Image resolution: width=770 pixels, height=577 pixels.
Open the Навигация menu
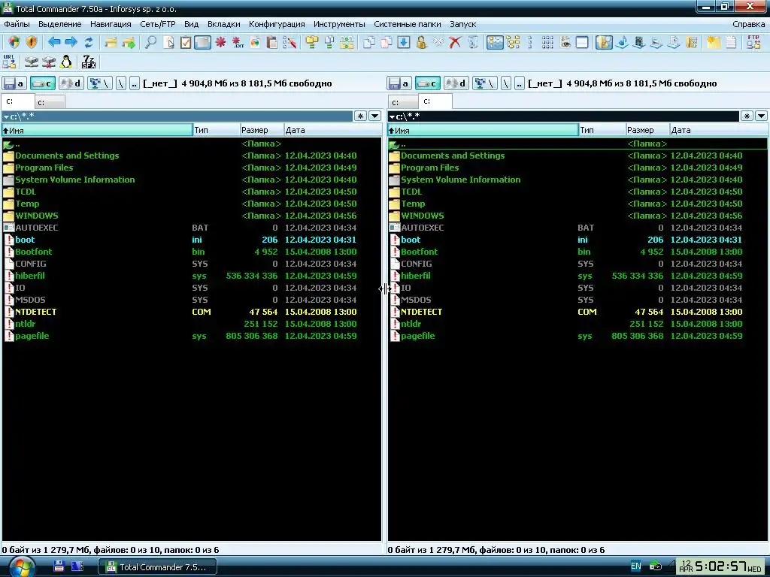point(111,24)
